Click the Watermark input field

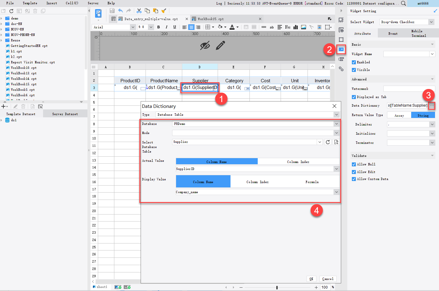(x=409, y=89)
